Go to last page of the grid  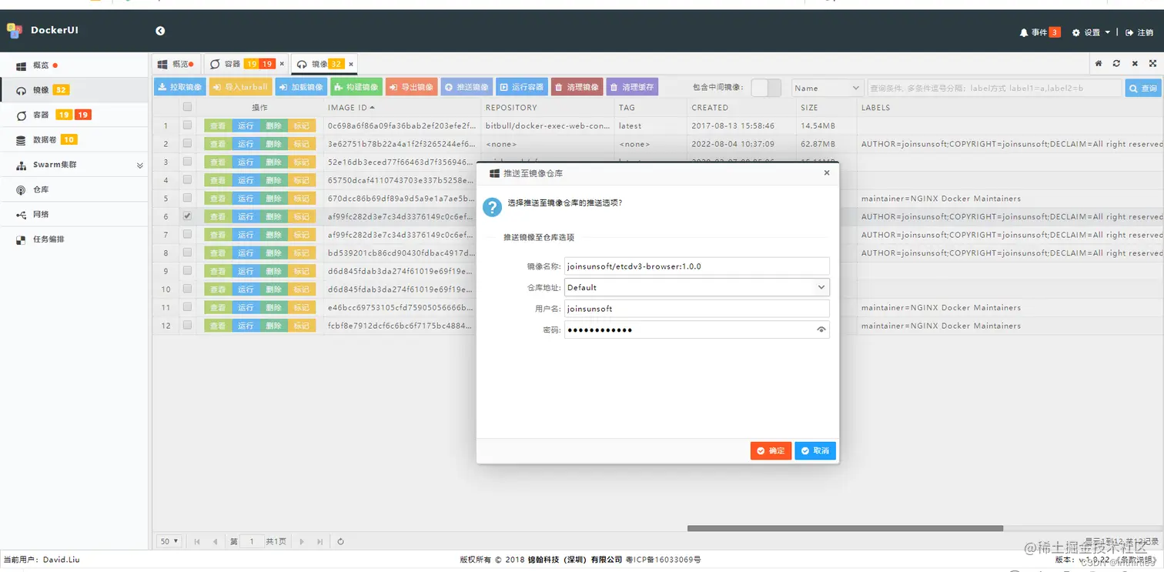[319, 541]
